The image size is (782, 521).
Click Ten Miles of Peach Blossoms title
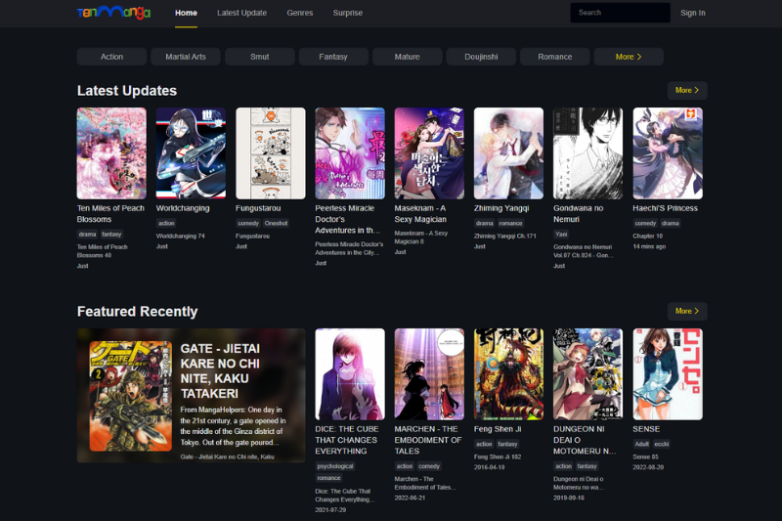[110, 214]
